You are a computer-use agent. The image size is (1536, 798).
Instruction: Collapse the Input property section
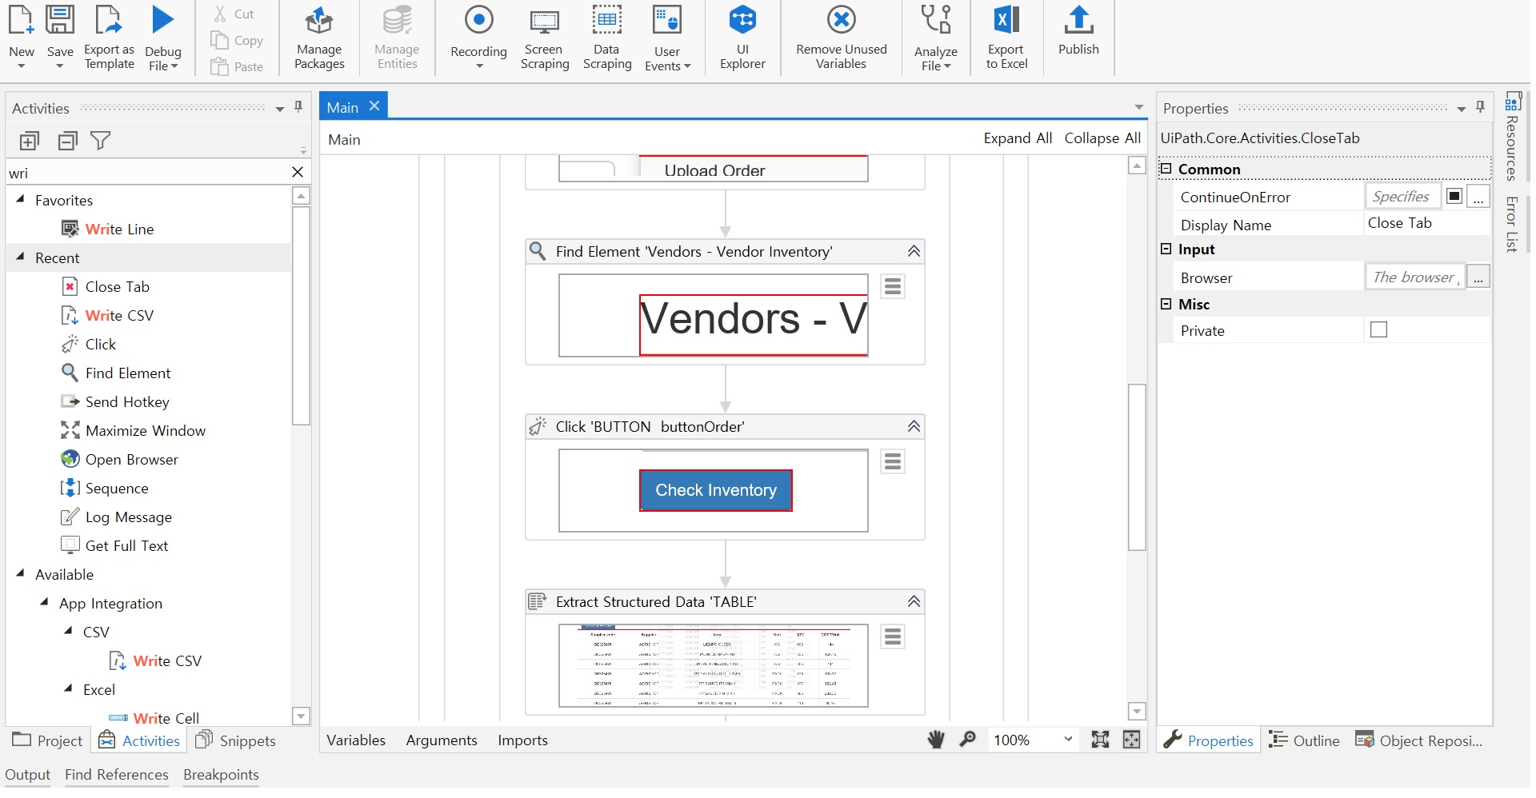coord(1166,249)
